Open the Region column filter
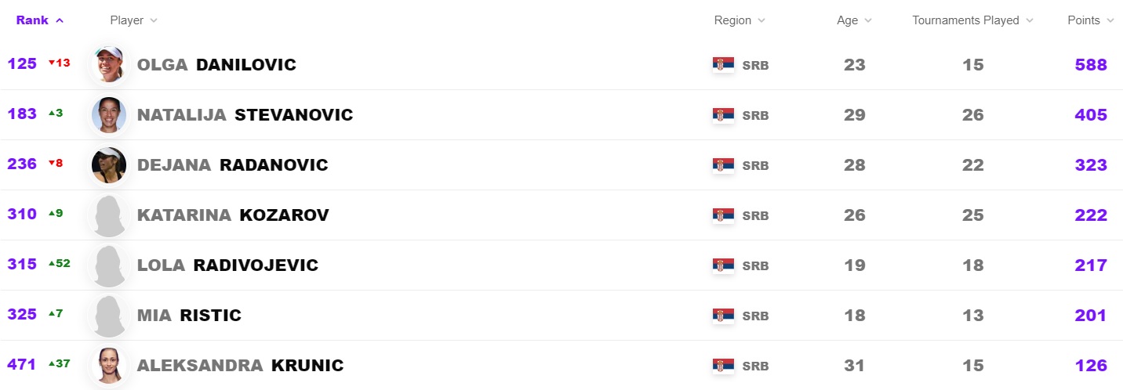 (x=740, y=20)
